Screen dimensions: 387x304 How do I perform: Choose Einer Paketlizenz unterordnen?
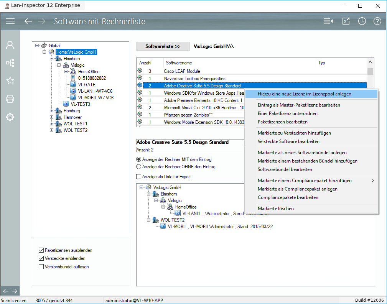click(311, 113)
